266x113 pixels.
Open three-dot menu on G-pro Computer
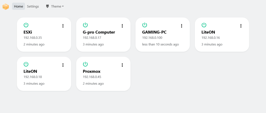[122, 26]
